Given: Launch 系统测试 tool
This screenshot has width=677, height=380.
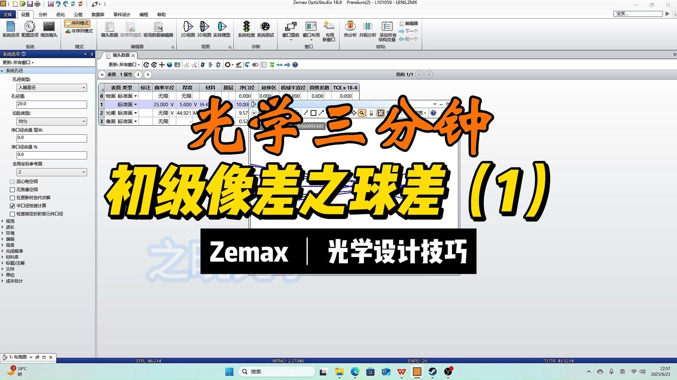Looking at the screenshot, I should coord(265,30).
